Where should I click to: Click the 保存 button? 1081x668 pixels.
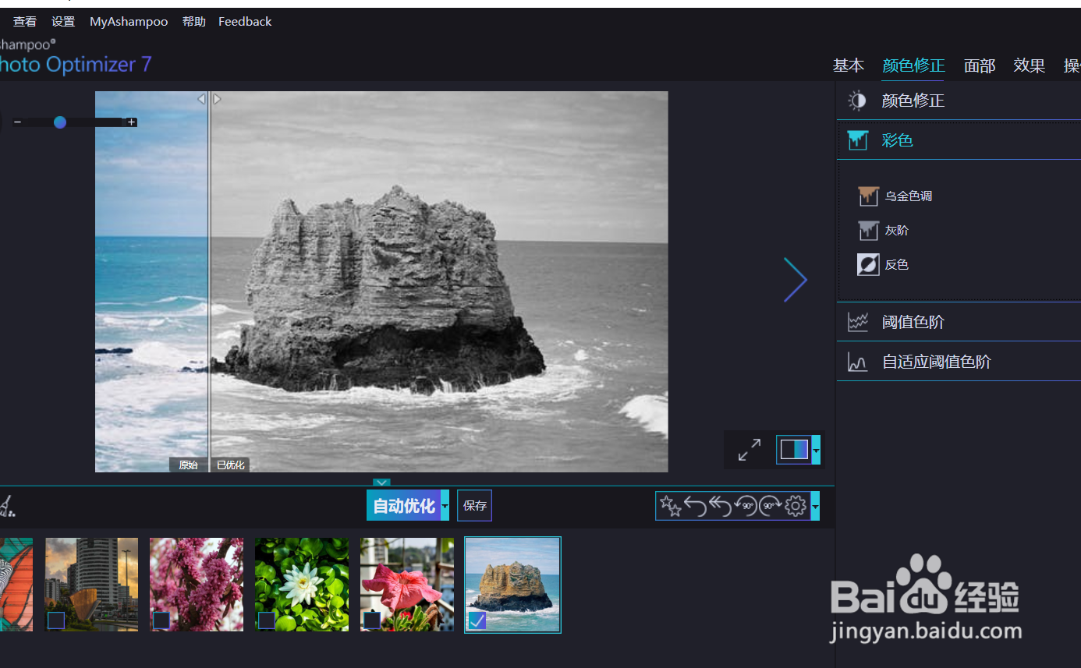click(x=475, y=506)
